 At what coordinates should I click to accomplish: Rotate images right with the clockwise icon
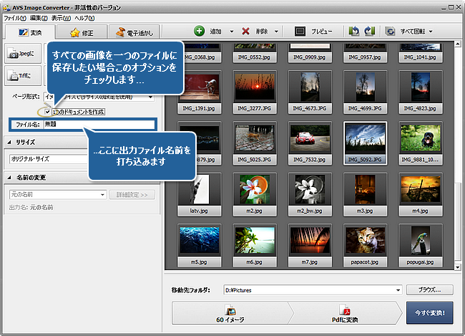[368, 32]
